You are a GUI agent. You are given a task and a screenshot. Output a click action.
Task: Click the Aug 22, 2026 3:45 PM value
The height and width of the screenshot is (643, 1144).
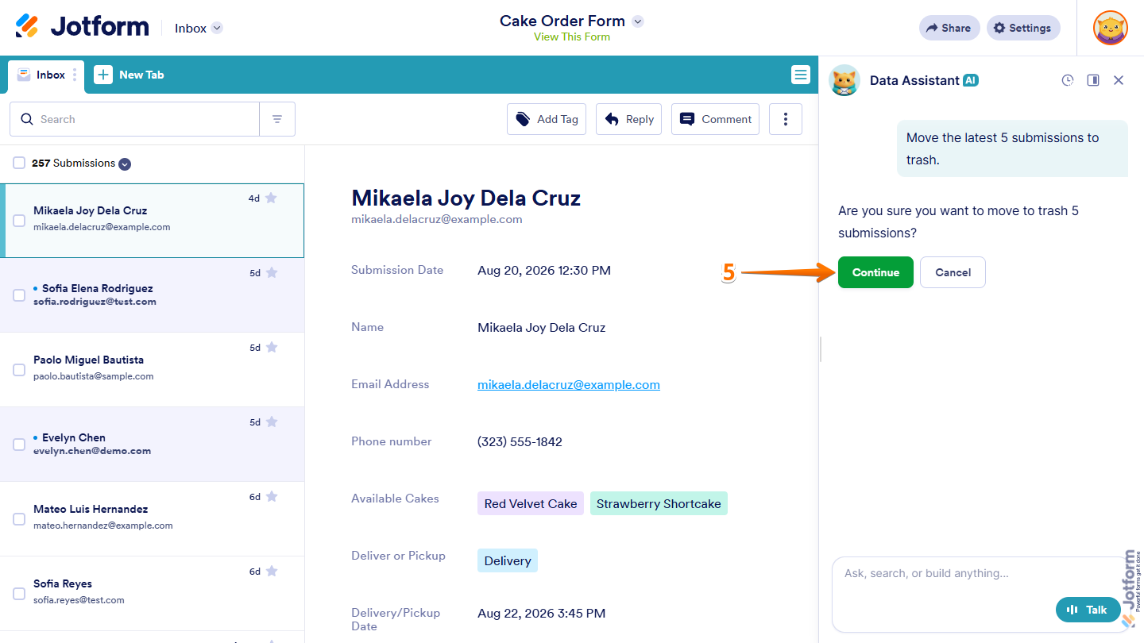pos(542,614)
